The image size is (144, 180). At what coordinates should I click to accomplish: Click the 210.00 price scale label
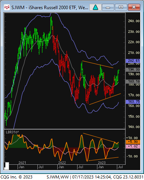134,53
